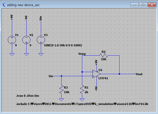
Task: Click the wire junction at Vneg node
Action: (x=82, y=72)
